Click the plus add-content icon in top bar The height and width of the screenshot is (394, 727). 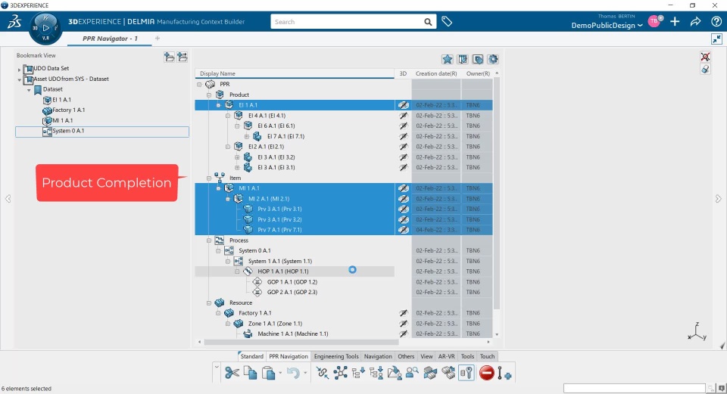(675, 21)
